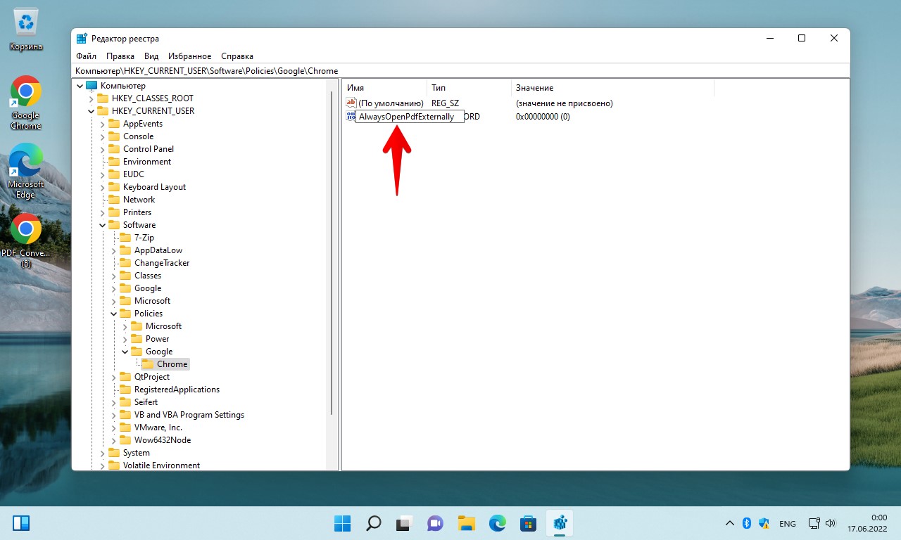Open the Файл menu
This screenshot has height=540, width=901.
click(86, 56)
